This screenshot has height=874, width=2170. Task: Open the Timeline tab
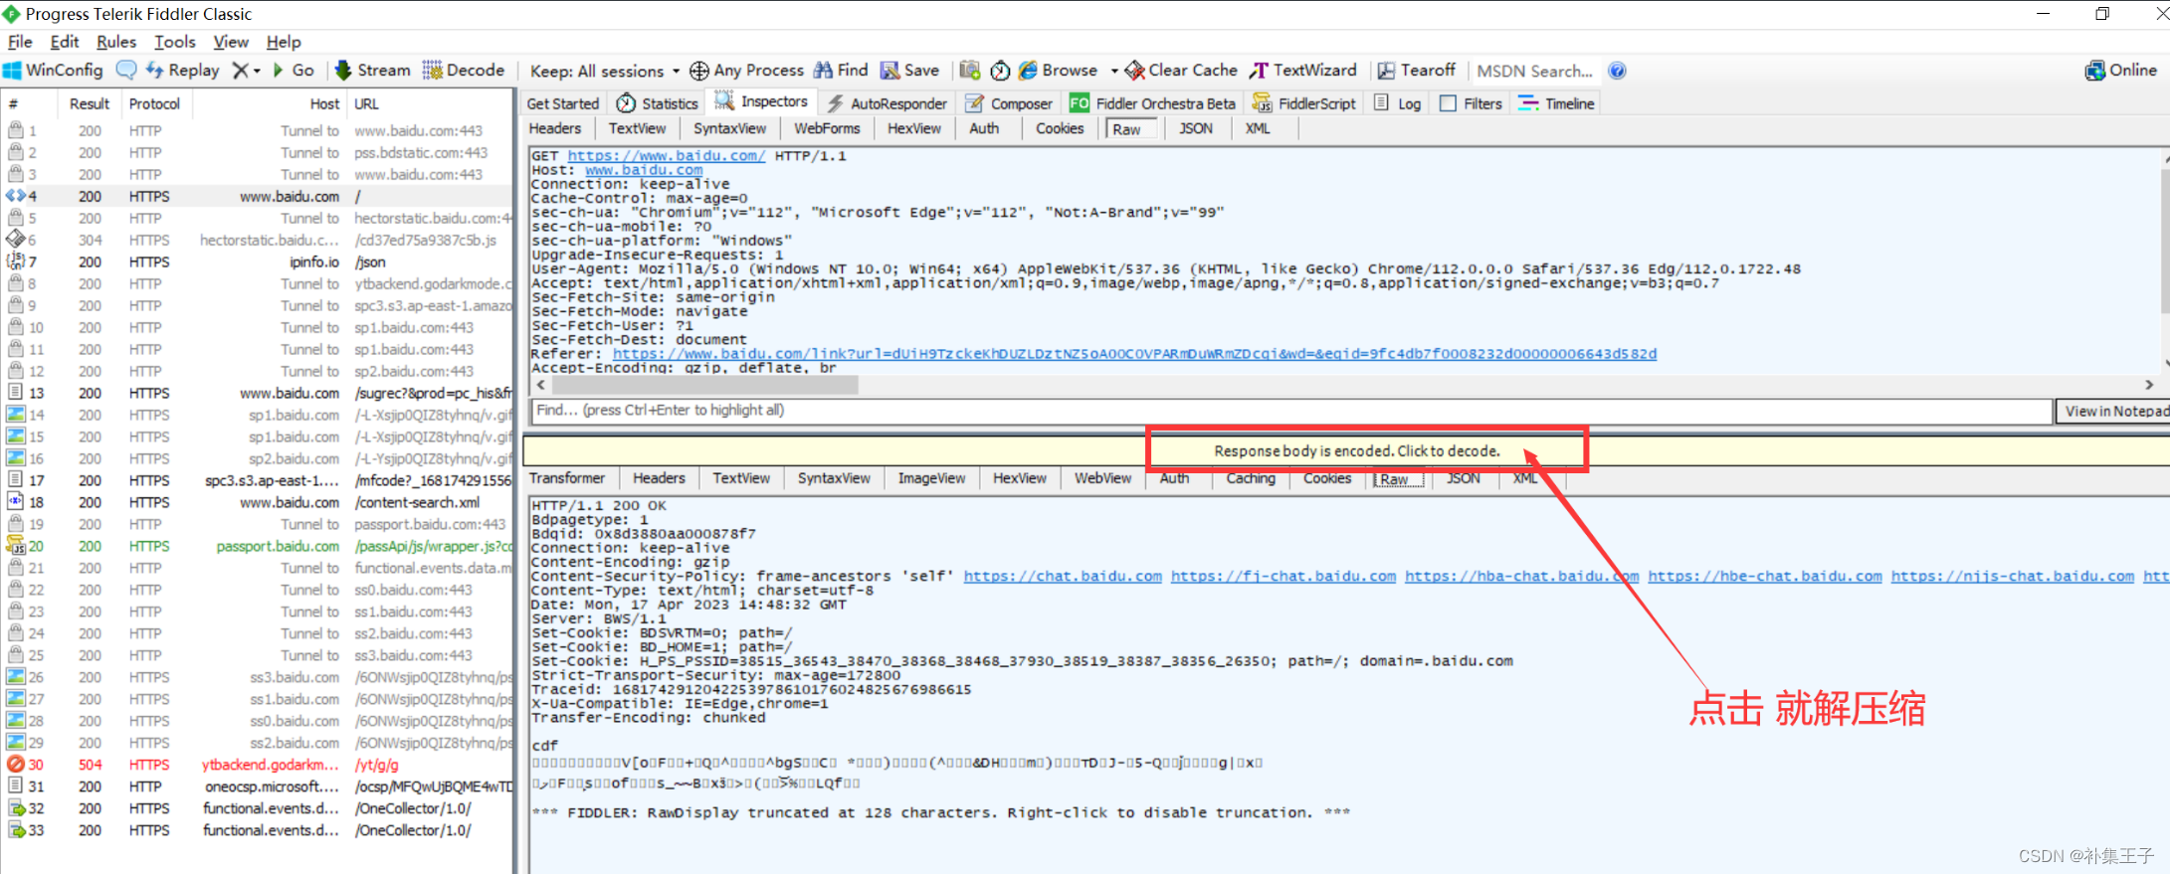point(1557,103)
